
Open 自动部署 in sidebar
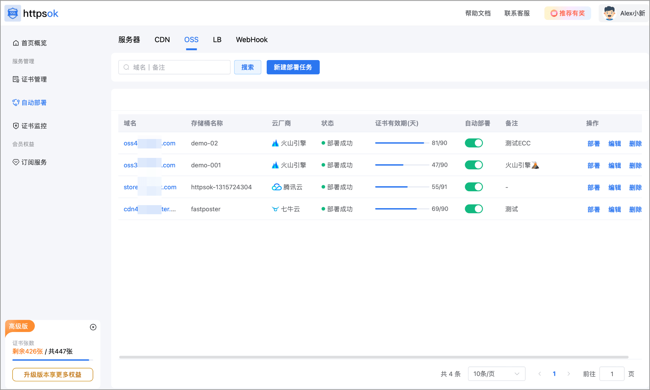tap(30, 103)
